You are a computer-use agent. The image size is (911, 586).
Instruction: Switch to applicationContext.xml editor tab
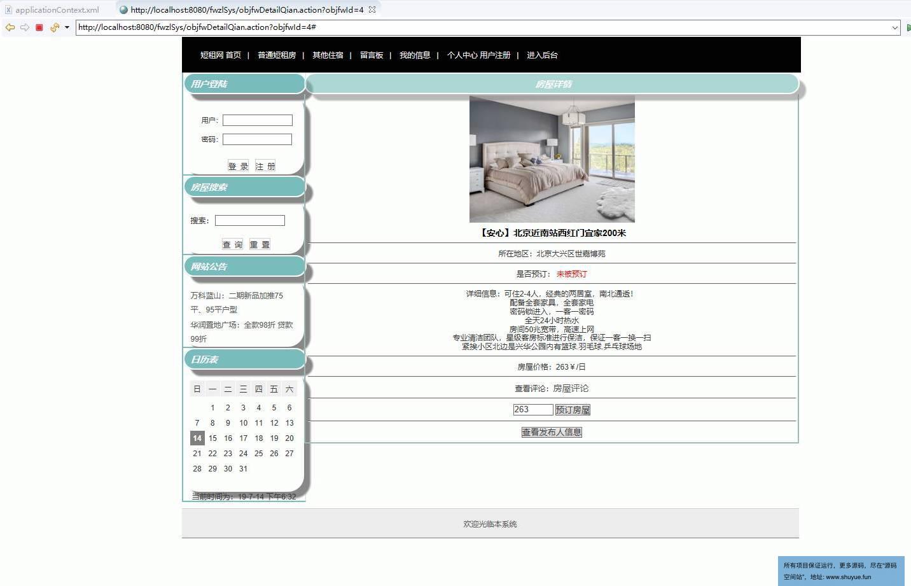pyautogui.click(x=57, y=10)
